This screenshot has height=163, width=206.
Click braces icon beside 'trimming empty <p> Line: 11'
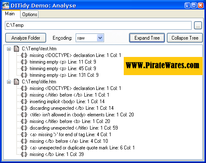(24, 62)
